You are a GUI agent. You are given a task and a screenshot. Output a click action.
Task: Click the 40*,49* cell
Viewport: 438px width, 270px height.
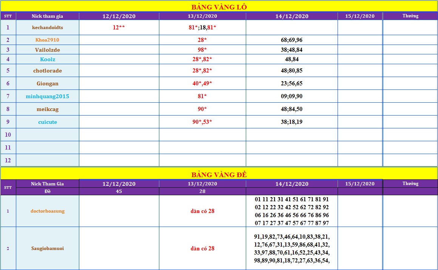[202, 83]
